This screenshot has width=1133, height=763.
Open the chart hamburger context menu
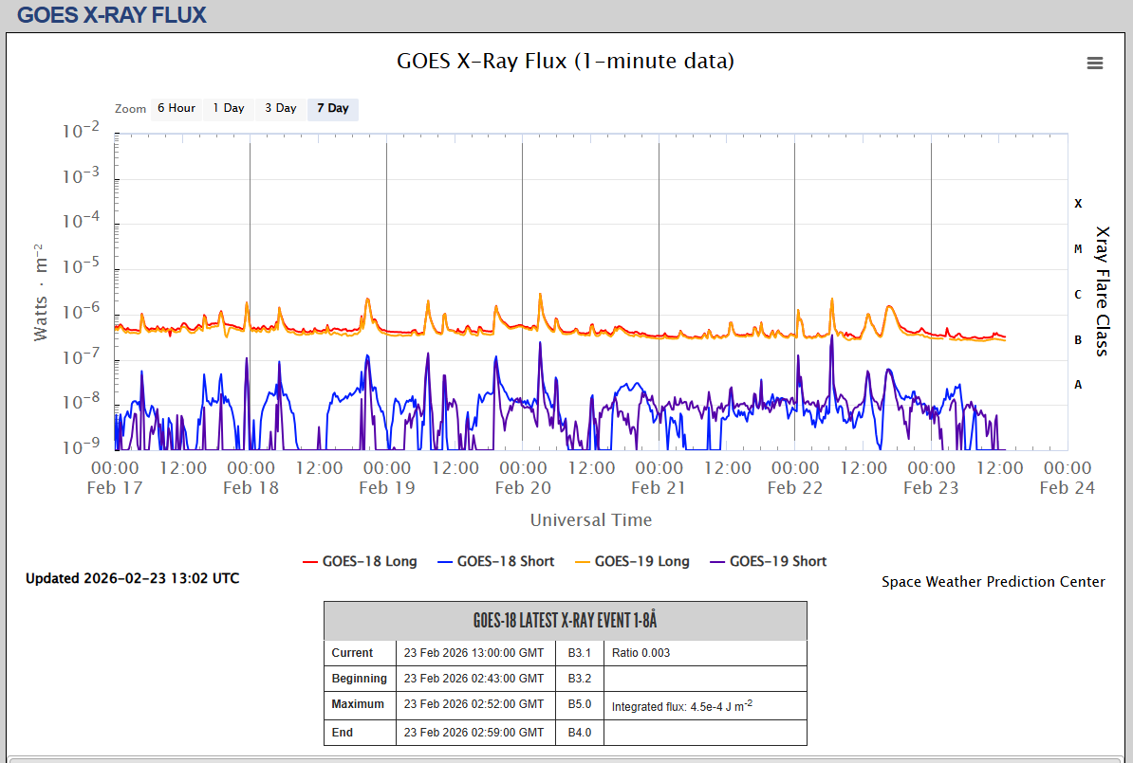[1095, 64]
